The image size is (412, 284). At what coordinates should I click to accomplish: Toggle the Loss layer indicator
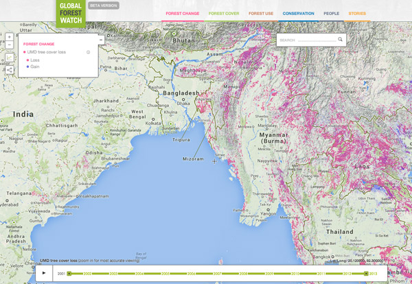[27, 60]
